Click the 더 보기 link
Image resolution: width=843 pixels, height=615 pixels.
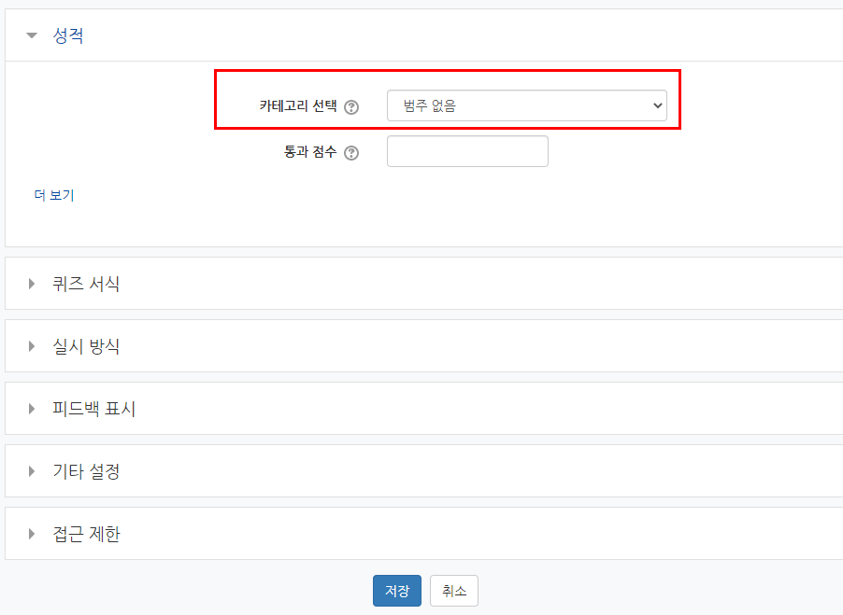(54, 195)
